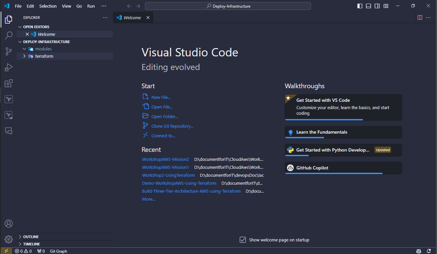Click the New File... link
The width and height of the screenshot is (437, 254).
coord(161,97)
